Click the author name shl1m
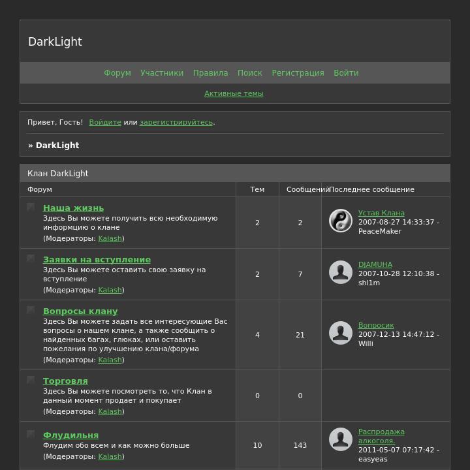 tap(369, 283)
